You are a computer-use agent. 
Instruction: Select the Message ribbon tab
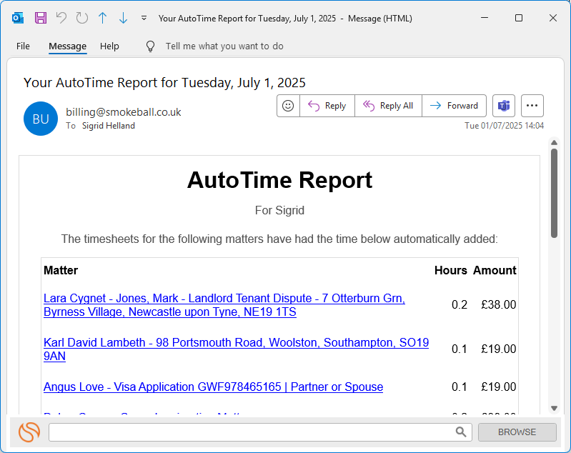point(67,46)
